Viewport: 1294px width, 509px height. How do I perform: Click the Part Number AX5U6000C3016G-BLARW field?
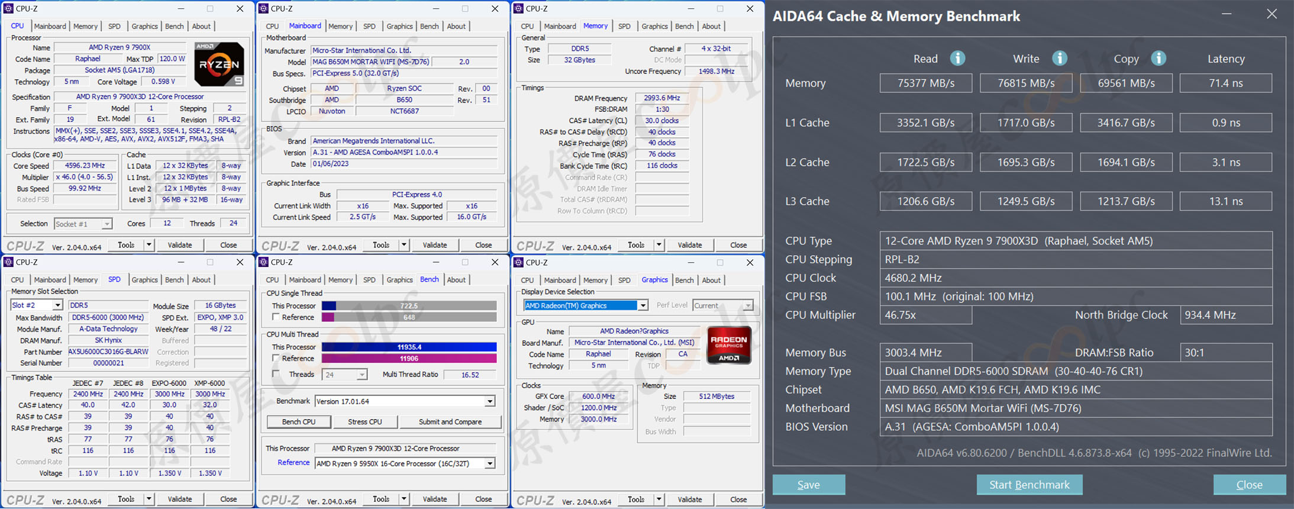click(x=108, y=352)
